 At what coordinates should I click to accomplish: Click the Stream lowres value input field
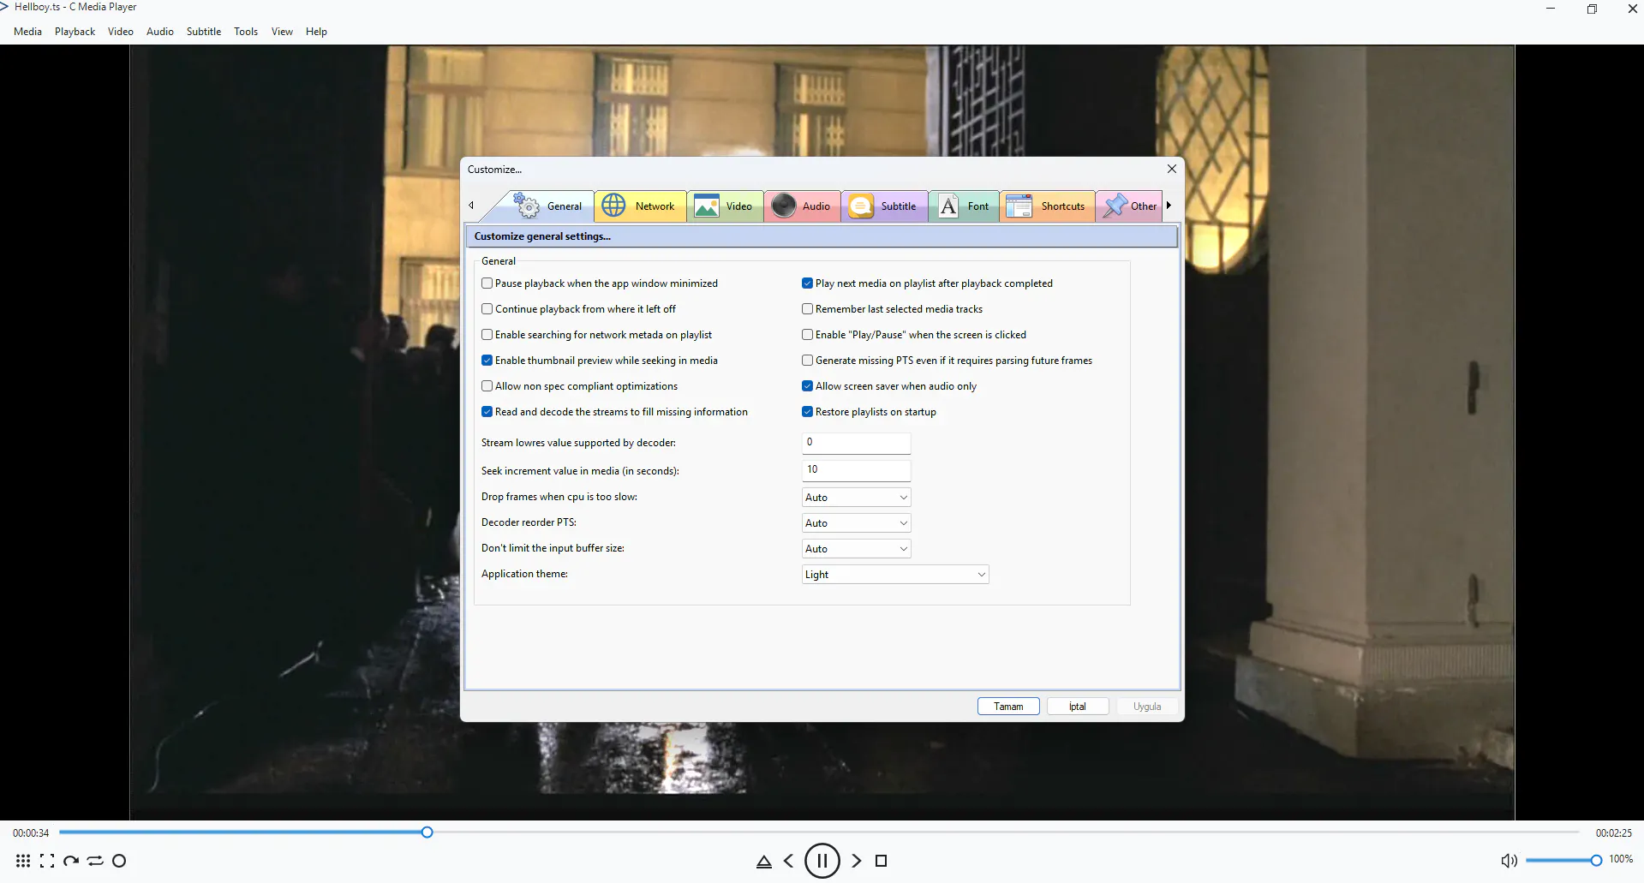tap(856, 443)
